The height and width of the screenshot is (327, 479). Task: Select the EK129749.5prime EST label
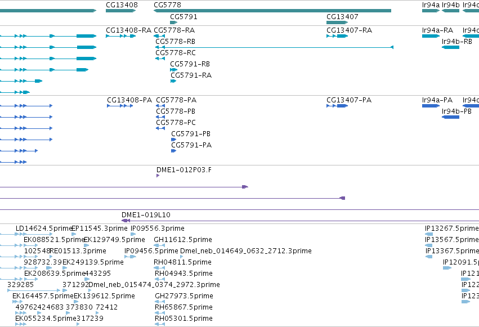(114, 240)
